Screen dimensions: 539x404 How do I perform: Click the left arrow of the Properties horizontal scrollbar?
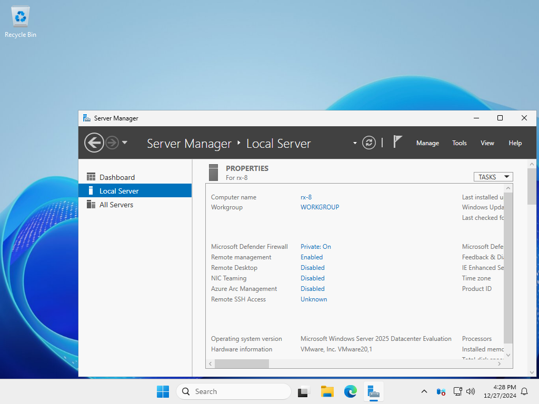pyautogui.click(x=211, y=363)
